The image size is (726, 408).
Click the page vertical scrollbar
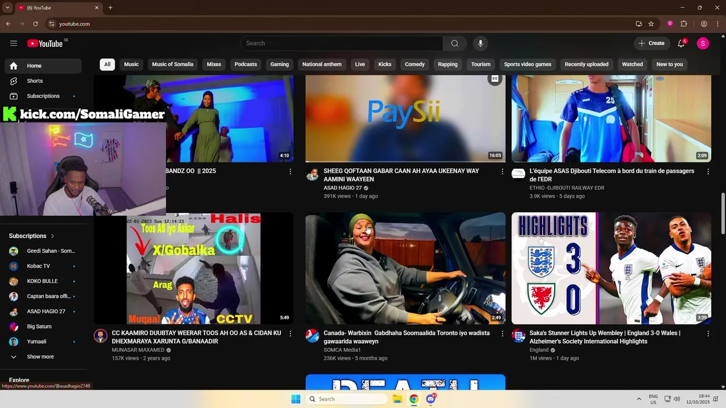click(723, 213)
